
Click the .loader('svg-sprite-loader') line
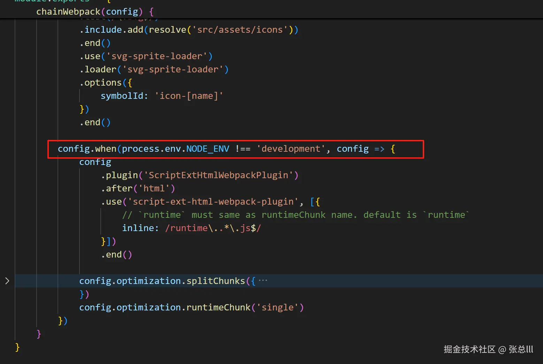[154, 69]
